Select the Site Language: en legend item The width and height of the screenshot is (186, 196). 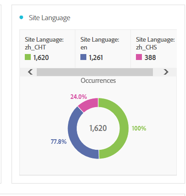pyautogui.click(x=103, y=49)
